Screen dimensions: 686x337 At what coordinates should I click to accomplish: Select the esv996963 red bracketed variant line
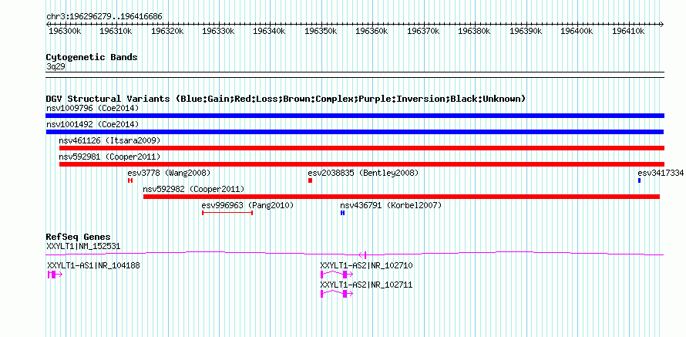pyautogui.click(x=227, y=213)
